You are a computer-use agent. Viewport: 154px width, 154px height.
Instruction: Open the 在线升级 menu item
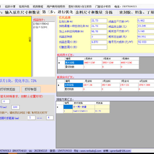point(24,6)
